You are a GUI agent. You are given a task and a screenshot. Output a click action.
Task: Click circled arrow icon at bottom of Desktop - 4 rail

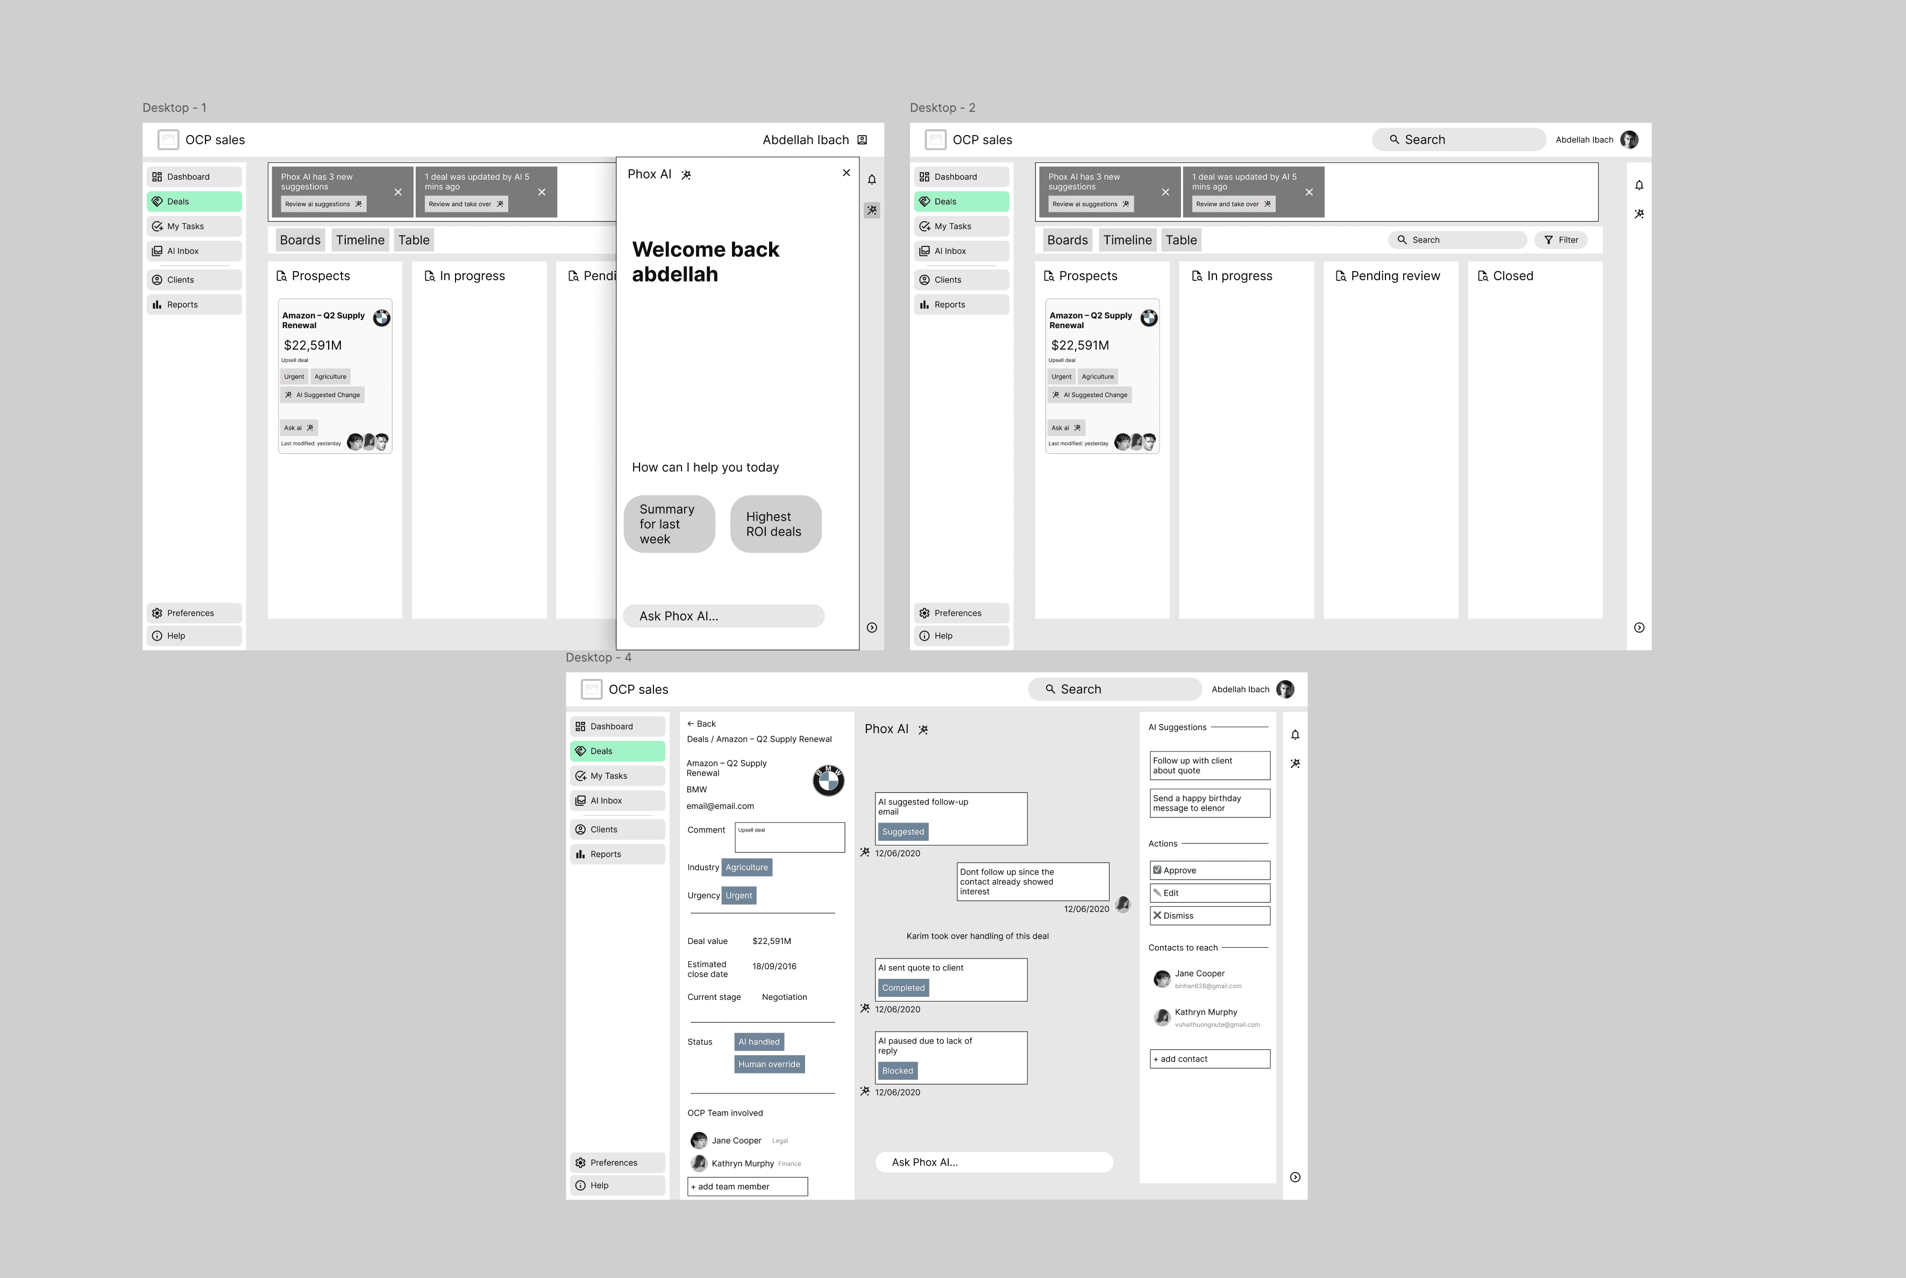(1295, 1177)
